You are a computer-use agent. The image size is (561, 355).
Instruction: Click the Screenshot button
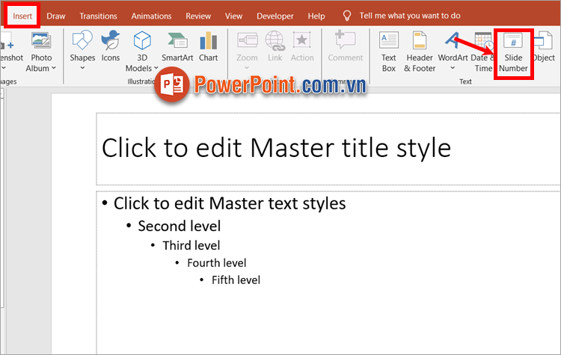(10, 51)
